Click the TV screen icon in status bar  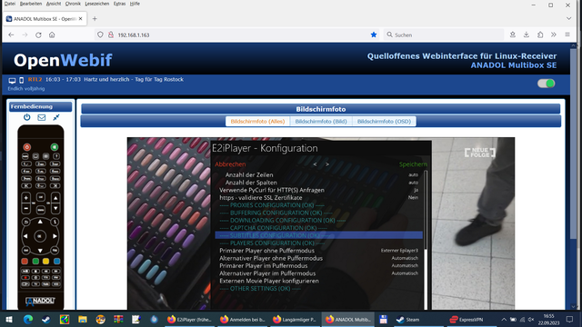12,80
